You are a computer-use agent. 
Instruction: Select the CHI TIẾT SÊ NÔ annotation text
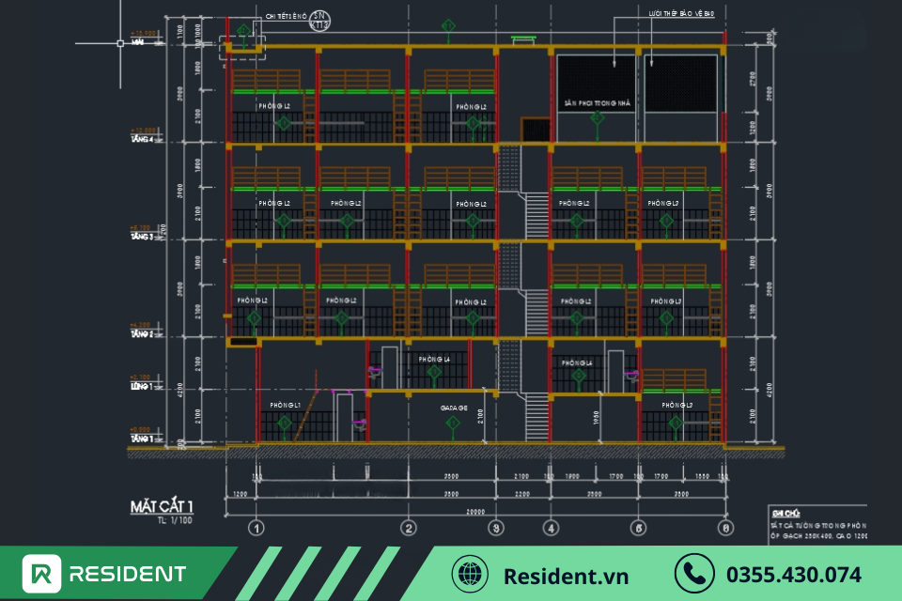click(x=287, y=16)
